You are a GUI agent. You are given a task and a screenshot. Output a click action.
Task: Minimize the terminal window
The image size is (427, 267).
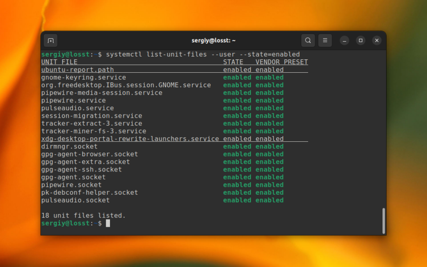[x=344, y=40]
